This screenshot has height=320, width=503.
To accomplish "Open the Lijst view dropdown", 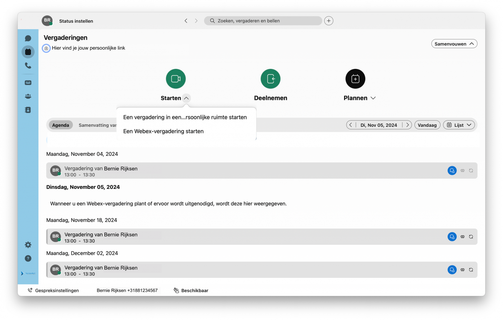I will (x=459, y=125).
